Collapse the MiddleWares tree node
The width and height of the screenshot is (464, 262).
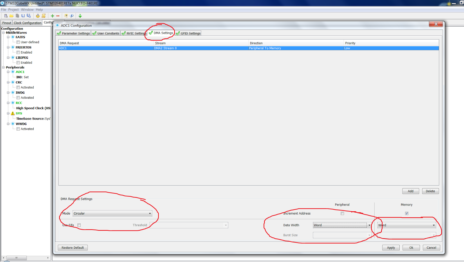3,33
